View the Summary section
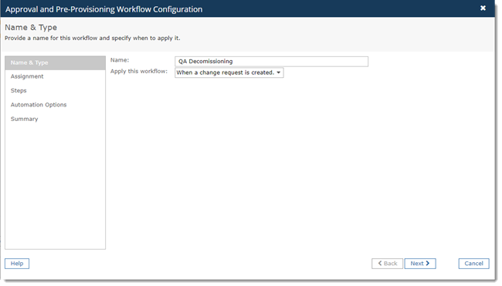 pos(25,119)
